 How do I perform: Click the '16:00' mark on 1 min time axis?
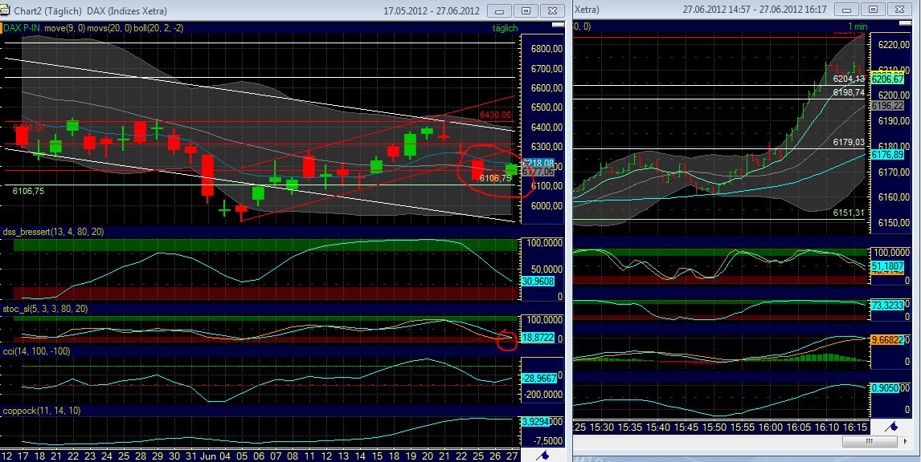[772, 428]
